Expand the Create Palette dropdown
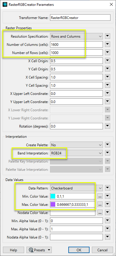This screenshot has height=256, width=116. coord(76,145)
